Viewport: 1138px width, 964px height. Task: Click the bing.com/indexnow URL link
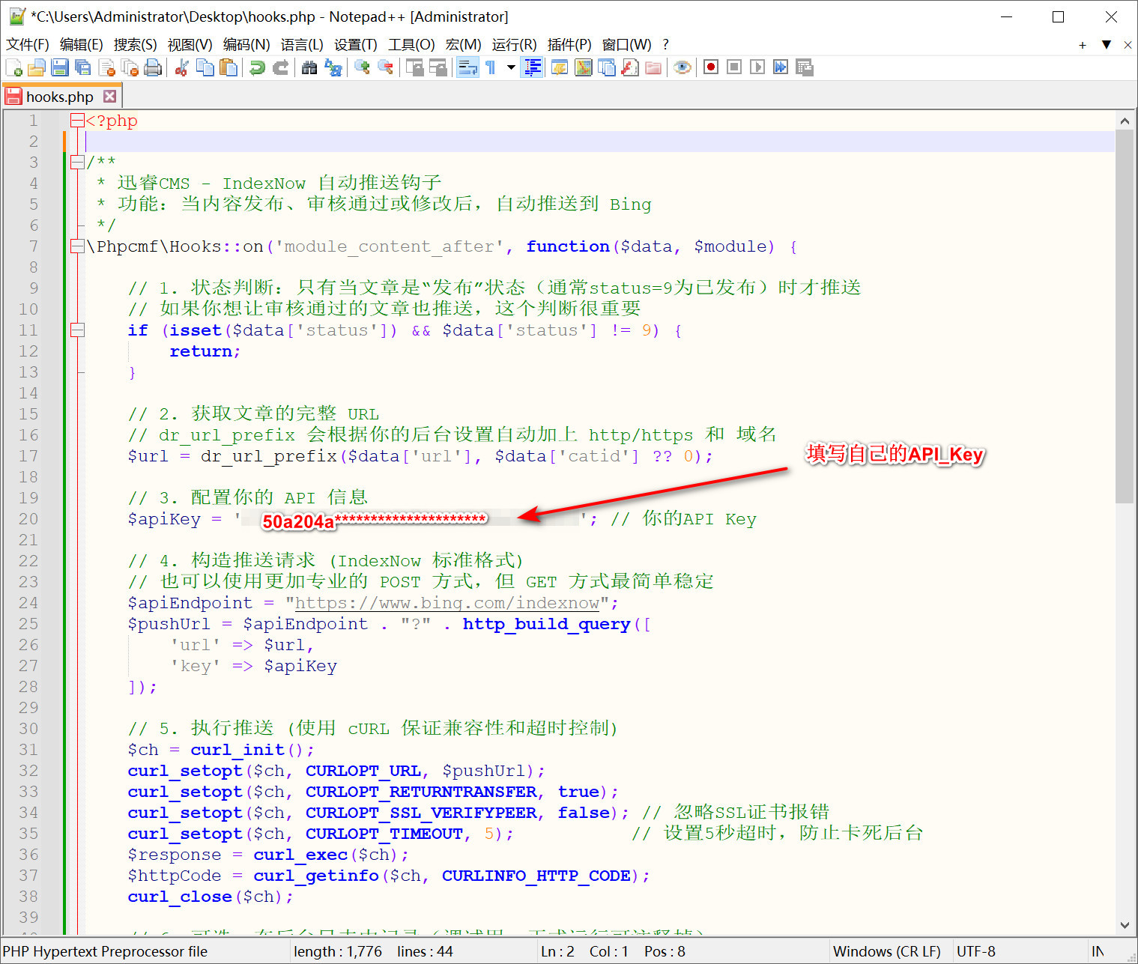coord(447,603)
